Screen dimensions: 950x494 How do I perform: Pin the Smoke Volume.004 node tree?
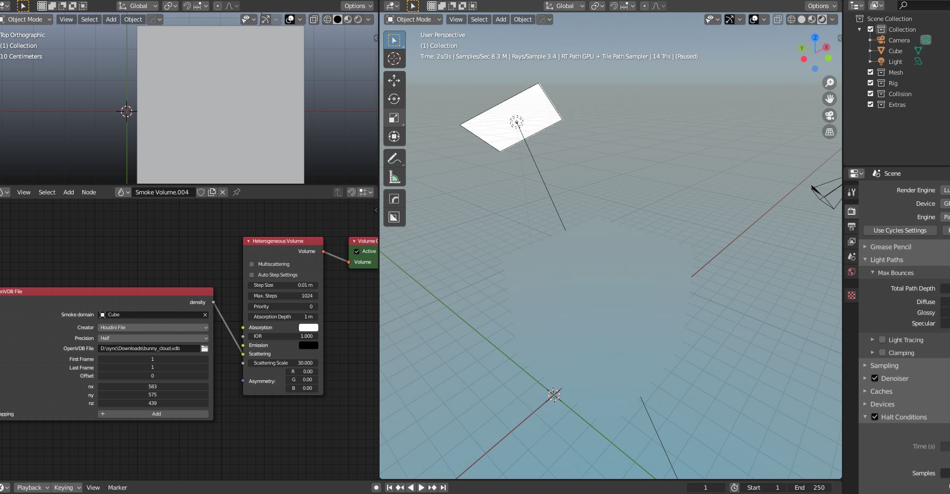point(237,192)
